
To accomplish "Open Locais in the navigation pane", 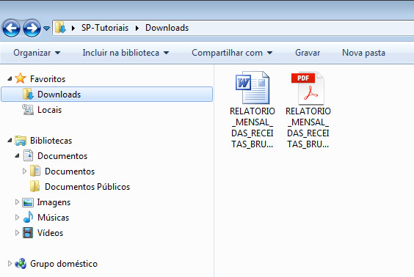I will coord(49,110).
